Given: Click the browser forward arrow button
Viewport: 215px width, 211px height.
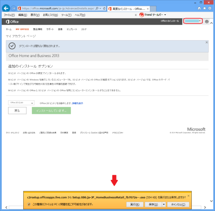Looking at the screenshot, I should pyautogui.click(x=13, y=8).
